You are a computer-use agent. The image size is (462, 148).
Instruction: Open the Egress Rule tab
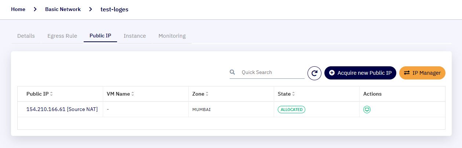point(62,36)
